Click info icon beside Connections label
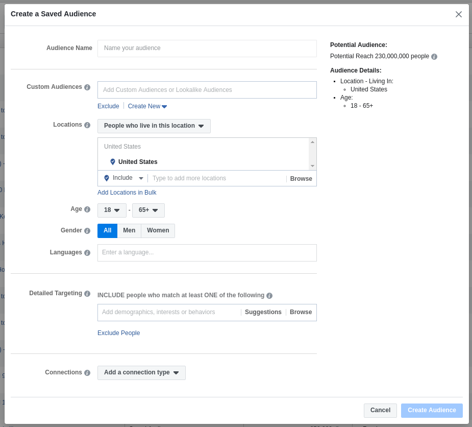The width and height of the screenshot is (472, 427). (87, 373)
